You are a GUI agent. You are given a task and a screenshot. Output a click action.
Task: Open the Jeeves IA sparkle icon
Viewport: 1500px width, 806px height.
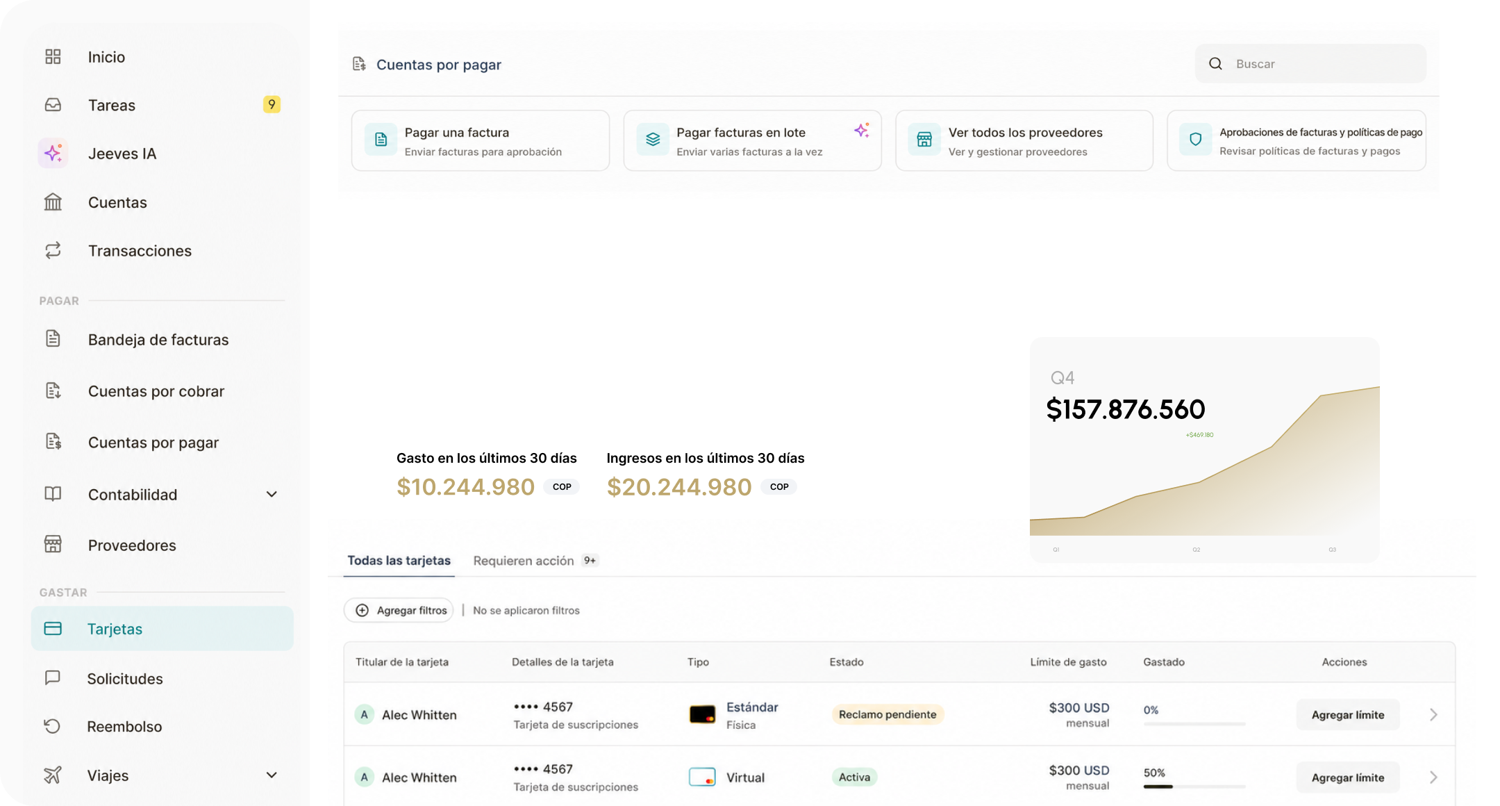point(53,153)
